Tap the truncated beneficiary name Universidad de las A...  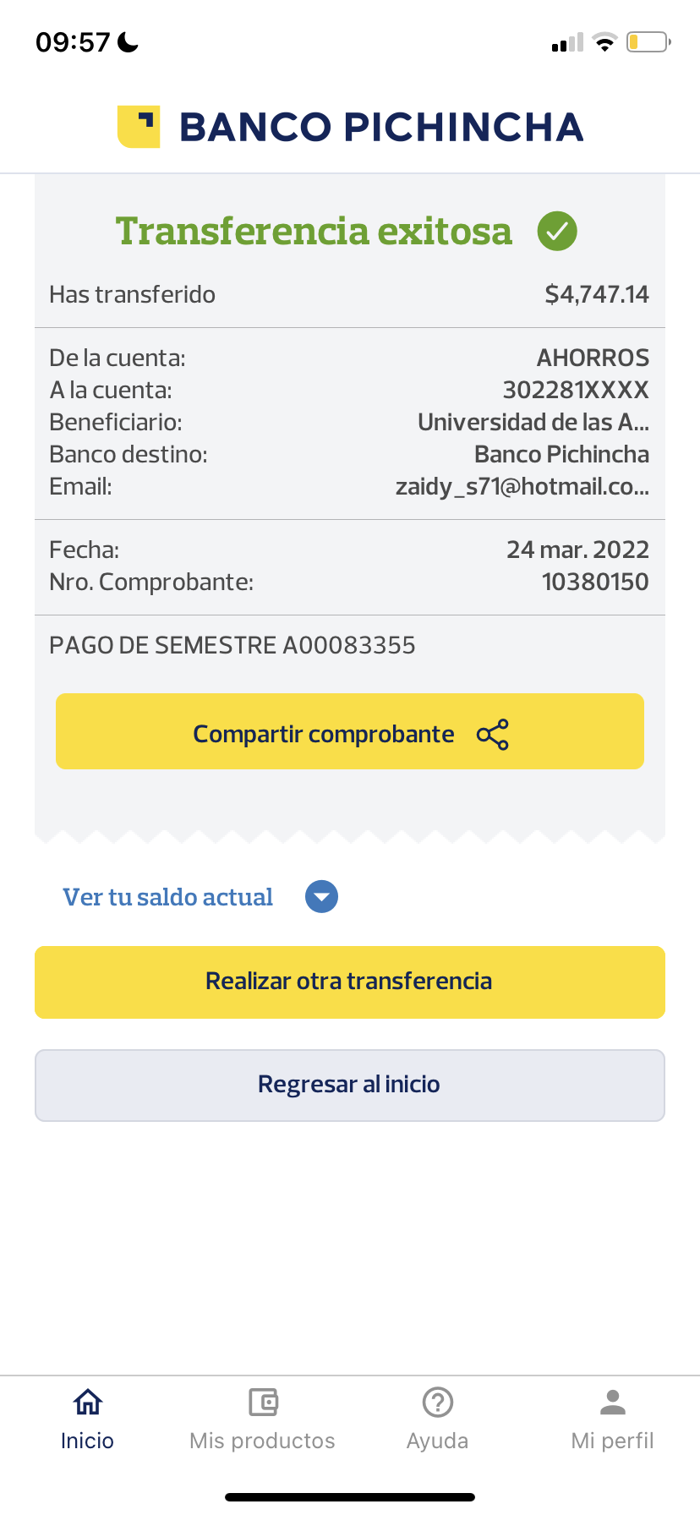click(533, 422)
